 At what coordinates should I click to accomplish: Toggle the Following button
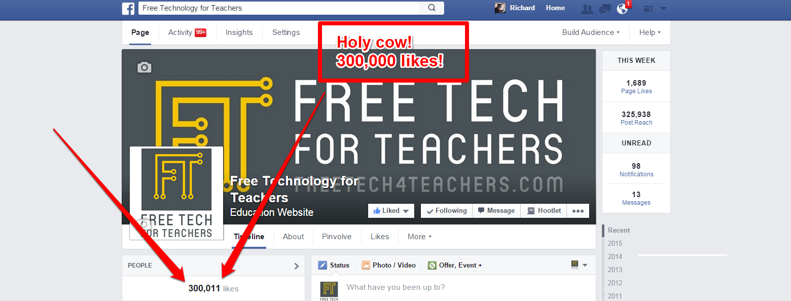[x=447, y=211]
